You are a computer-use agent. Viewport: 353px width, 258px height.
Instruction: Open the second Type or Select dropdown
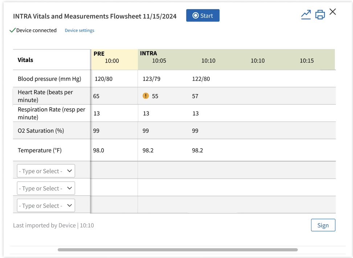46,188
